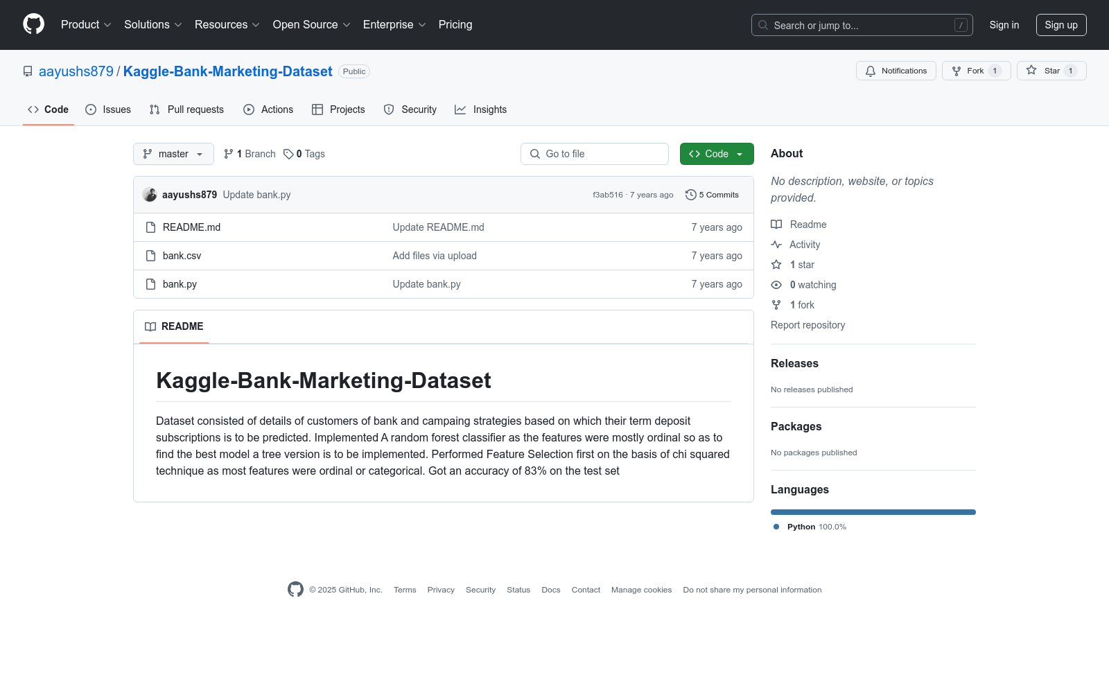Screen dimensions: 1109x693
Task: Open the Issues tab
Action: point(108,109)
